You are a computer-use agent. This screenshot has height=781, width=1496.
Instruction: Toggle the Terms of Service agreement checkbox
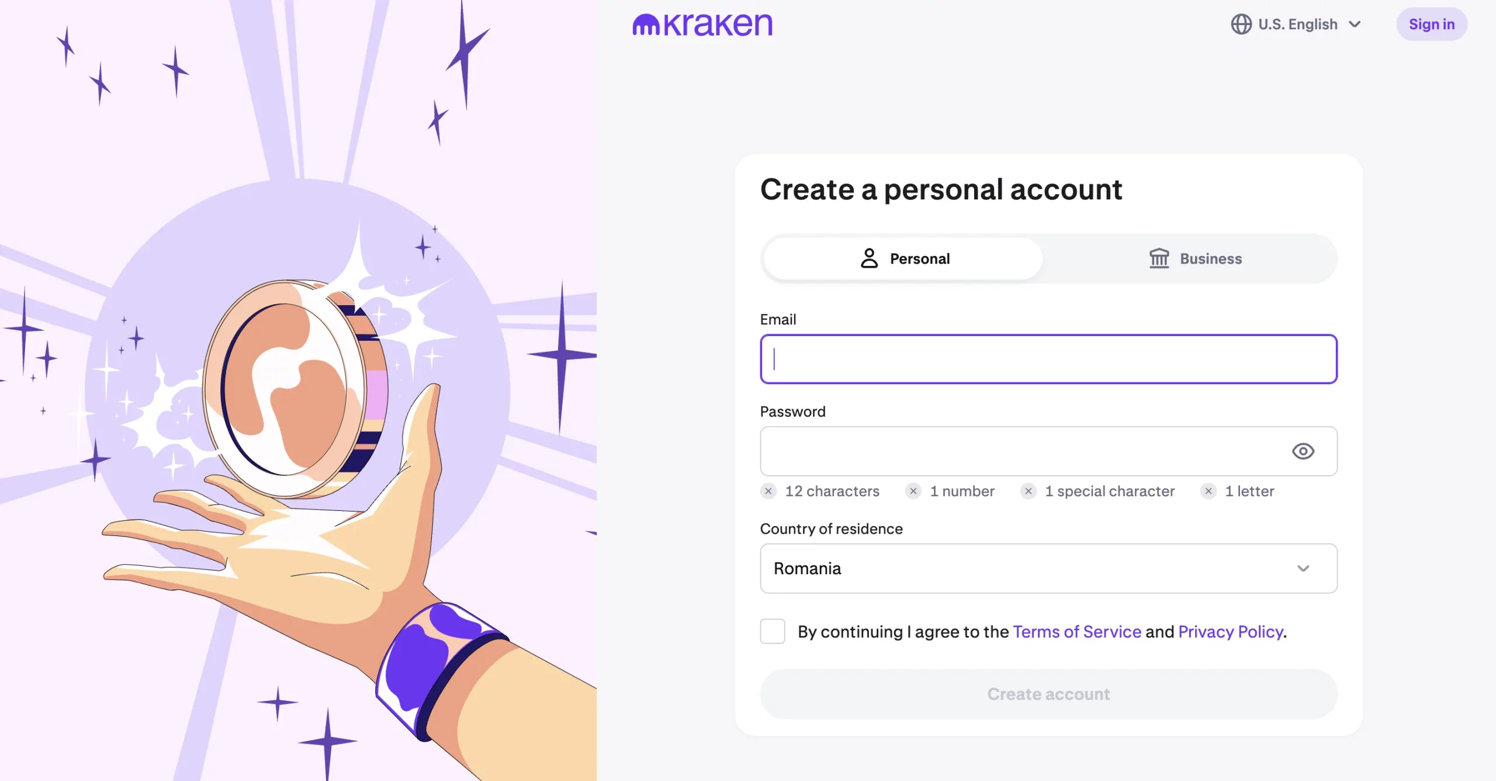point(772,631)
